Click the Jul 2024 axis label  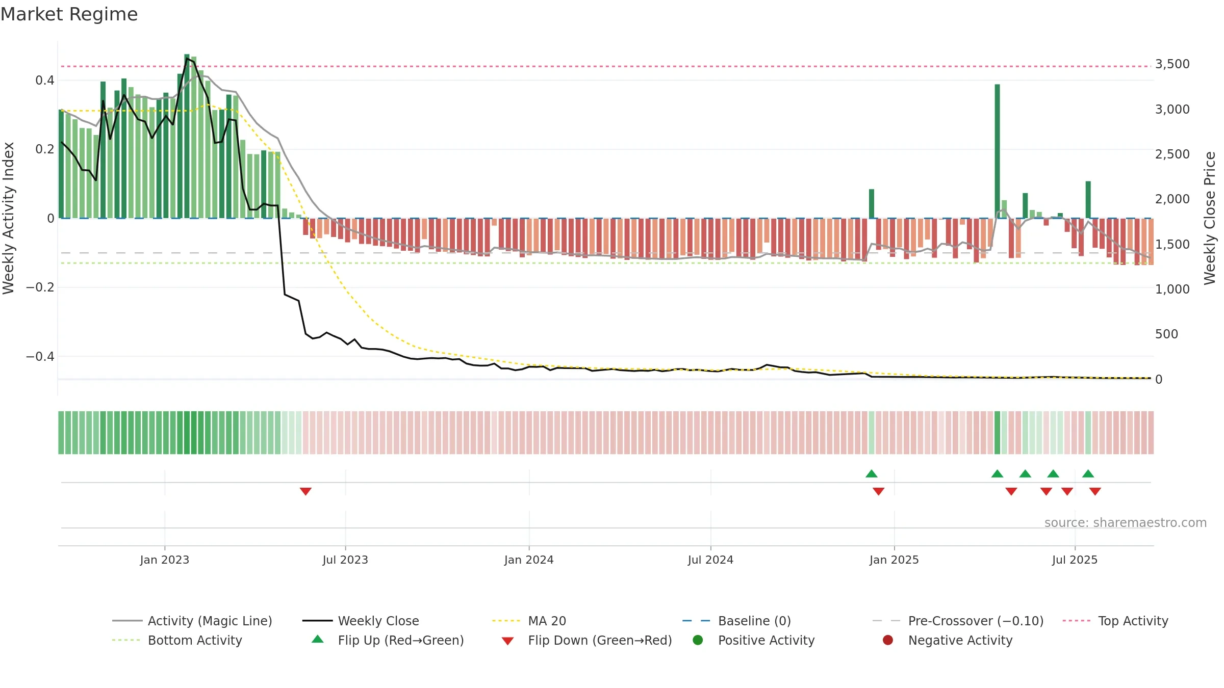click(x=710, y=560)
